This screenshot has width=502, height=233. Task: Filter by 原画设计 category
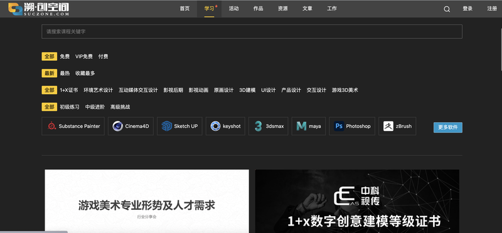coord(224,90)
